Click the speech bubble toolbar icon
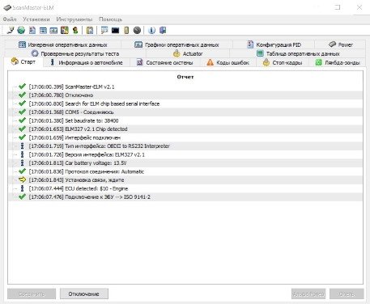This screenshot has height=304, width=370. [x=104, y=31]
